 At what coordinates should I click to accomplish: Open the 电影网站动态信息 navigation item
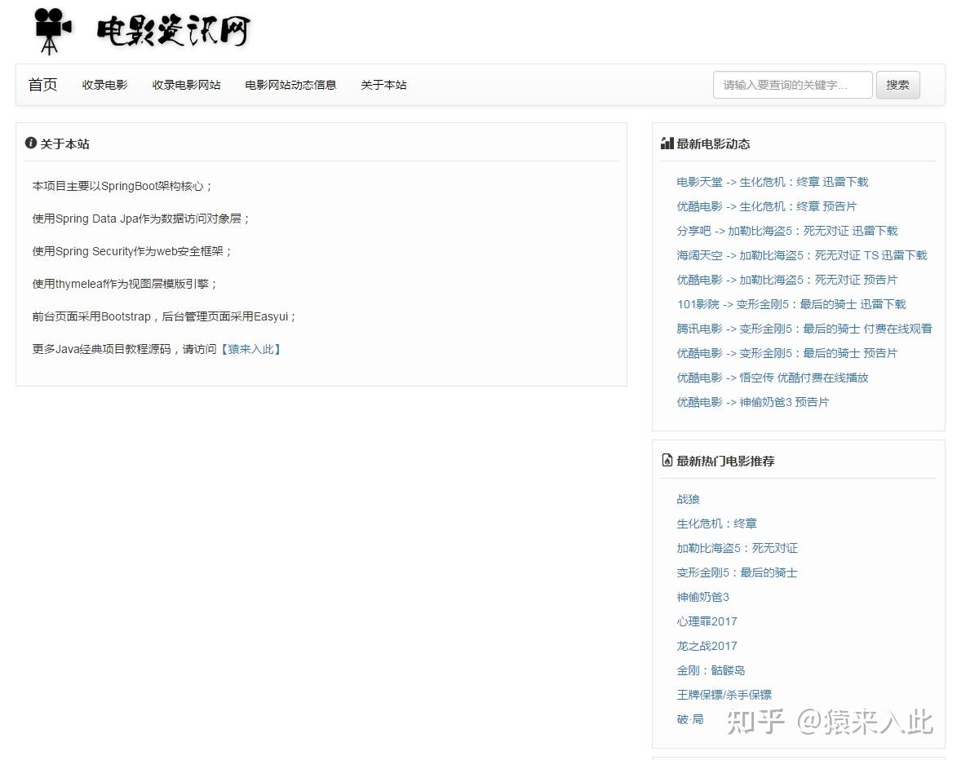(290, 85)
